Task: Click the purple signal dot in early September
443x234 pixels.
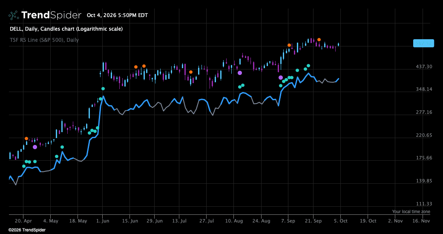Action: [281, 78]
